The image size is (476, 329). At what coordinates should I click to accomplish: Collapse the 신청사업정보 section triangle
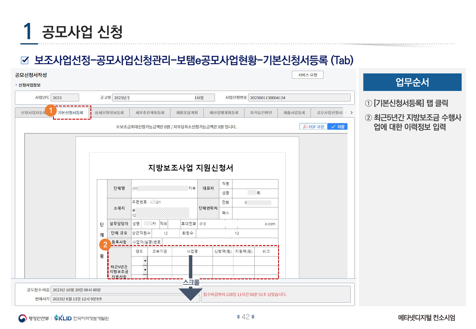pyautogui.click(x=16, y=85)
